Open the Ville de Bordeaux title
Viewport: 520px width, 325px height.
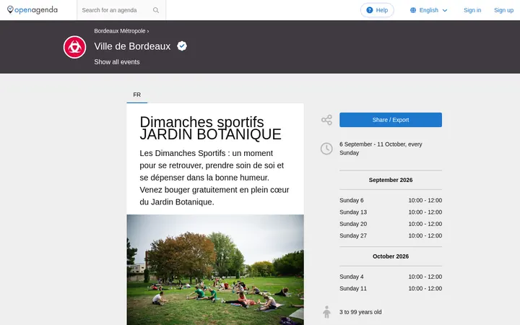tap(132, 46)
